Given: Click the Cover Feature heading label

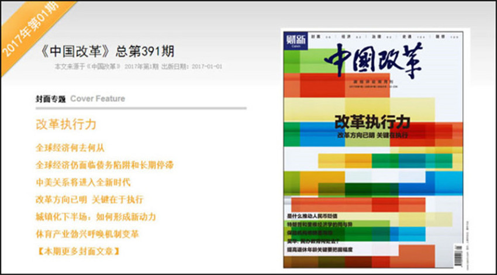Looking at the screenshot, I should coord(98,99).
